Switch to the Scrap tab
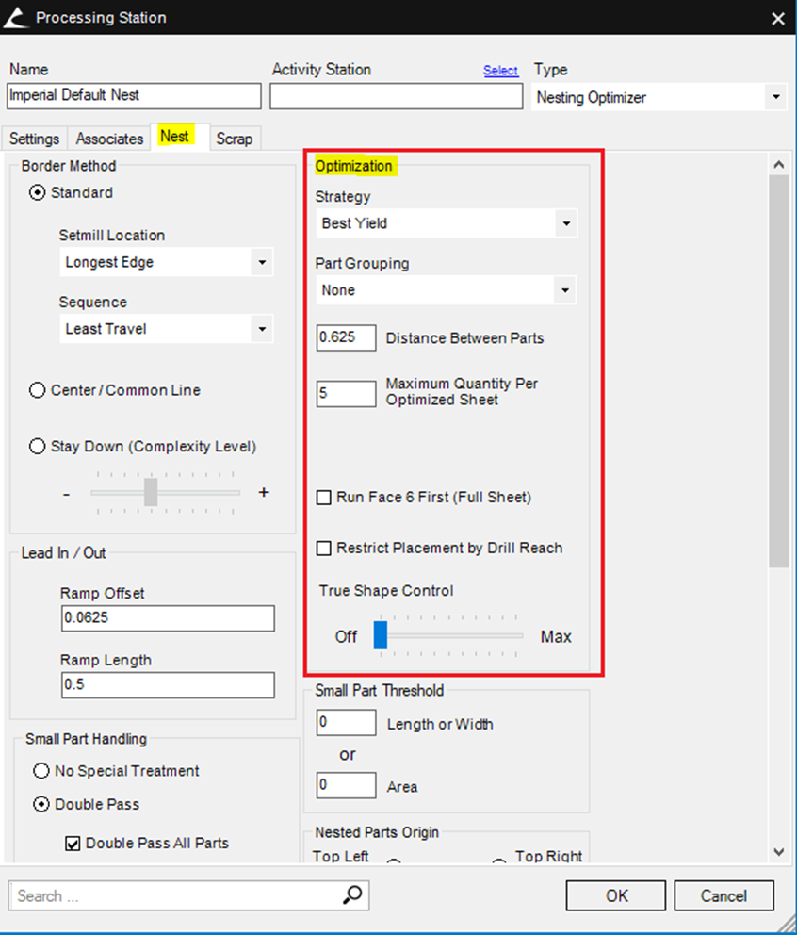This screenshot has width=797, height=935. coord(234,139)
